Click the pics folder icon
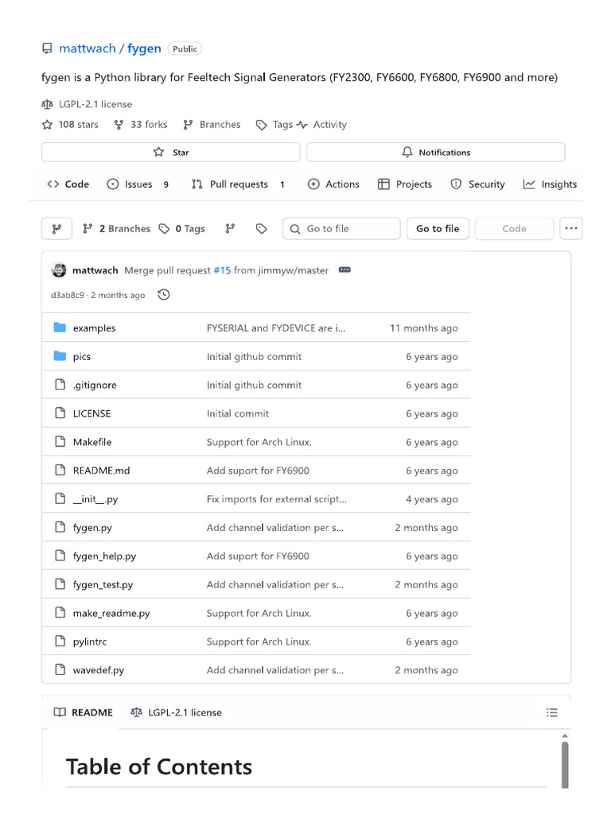This screenshot has width=611, height=814. pos(60,356)
